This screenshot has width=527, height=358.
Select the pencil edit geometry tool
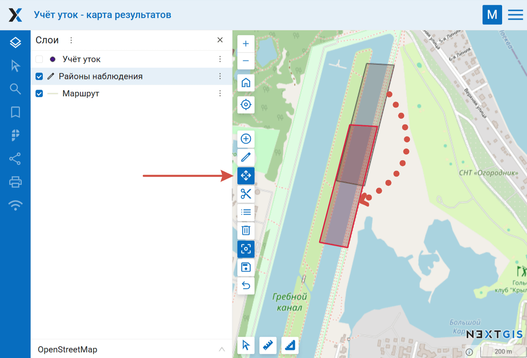click(x=246, y=157)
